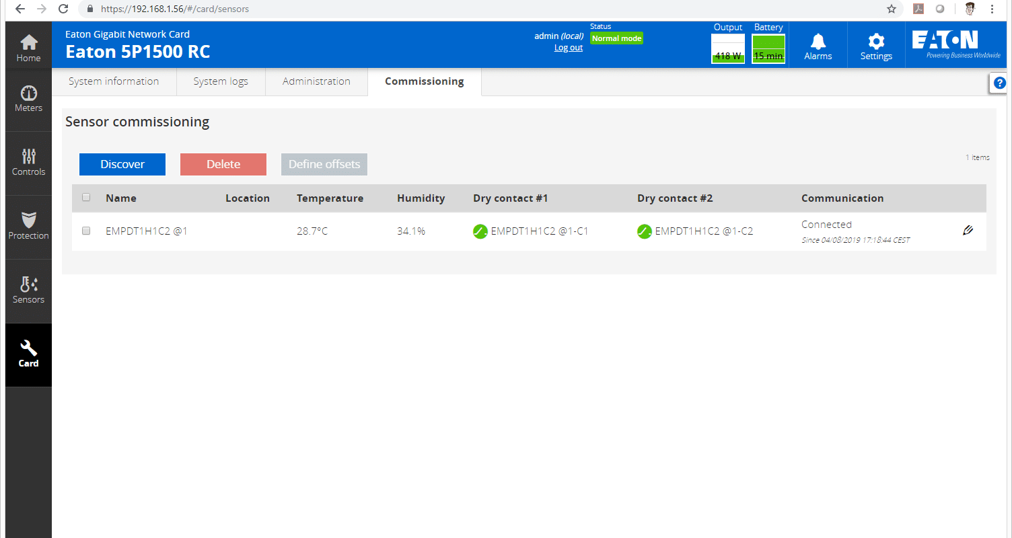Click the Location column header
1012x538 pixels.
(x=248, y=198)
